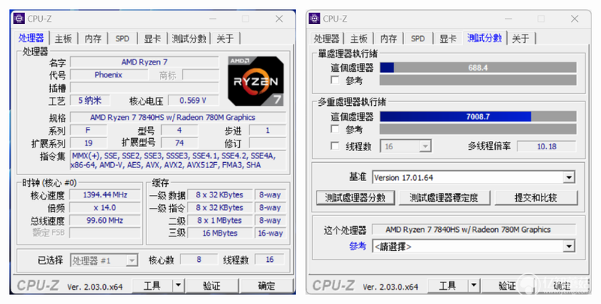
Task: Toggle multi-thread 參考 reference checkbox
Action: coord(335,129)
